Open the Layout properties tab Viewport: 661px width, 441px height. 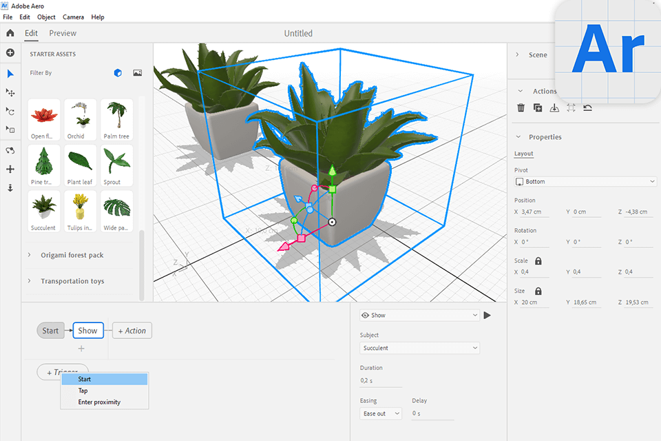[x=523, y=154]
